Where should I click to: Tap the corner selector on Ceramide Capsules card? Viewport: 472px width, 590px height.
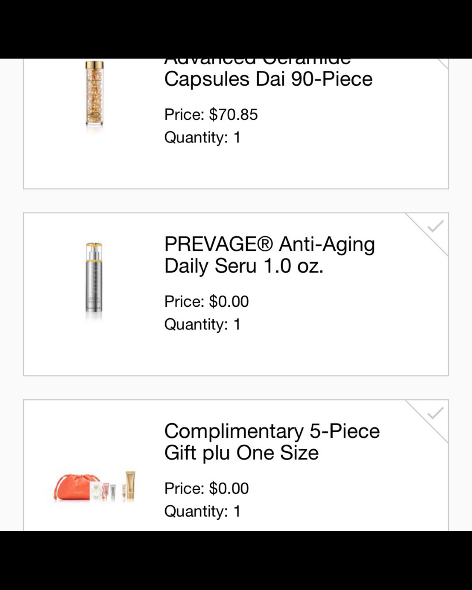coord(443,63)
